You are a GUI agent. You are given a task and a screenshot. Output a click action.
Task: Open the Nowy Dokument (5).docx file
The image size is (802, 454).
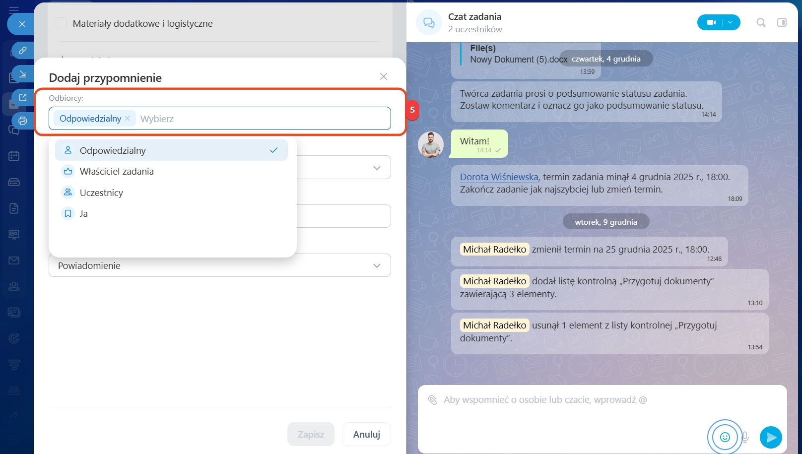tap(519, 60)
